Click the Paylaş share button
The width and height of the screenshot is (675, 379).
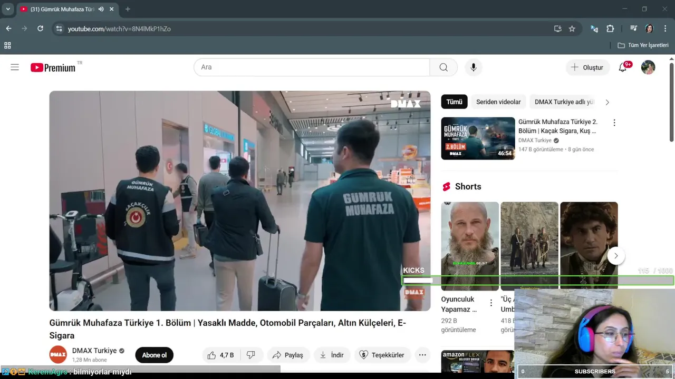point(288,355)
